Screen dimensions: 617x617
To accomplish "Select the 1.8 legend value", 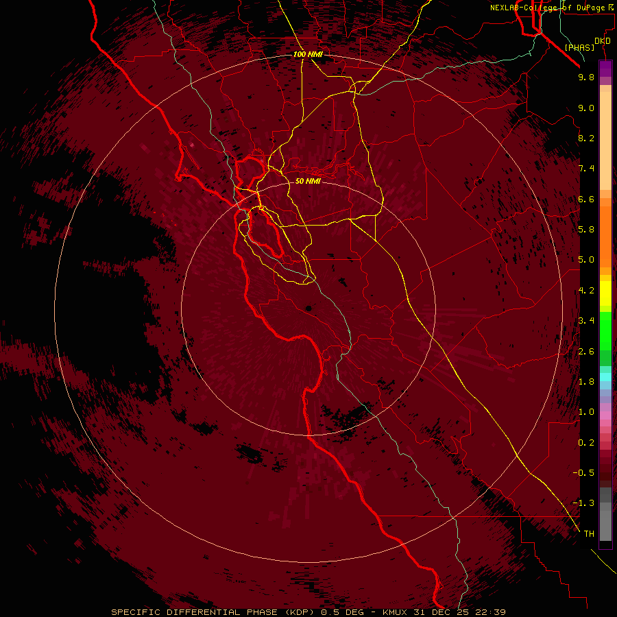I will (586, 382).
